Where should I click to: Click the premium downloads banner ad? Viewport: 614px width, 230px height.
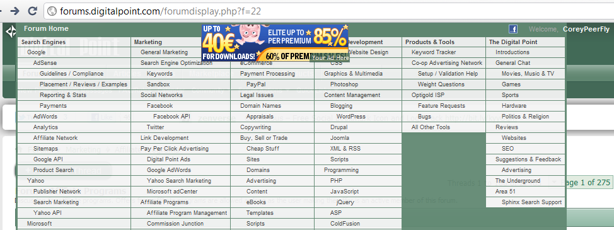[x=275, y=43]
